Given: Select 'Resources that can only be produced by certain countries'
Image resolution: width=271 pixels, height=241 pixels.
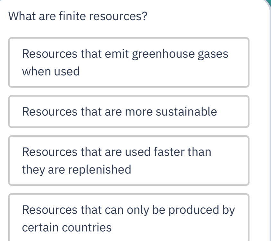Looking at the screenshot, I should (x=128, y=219).
